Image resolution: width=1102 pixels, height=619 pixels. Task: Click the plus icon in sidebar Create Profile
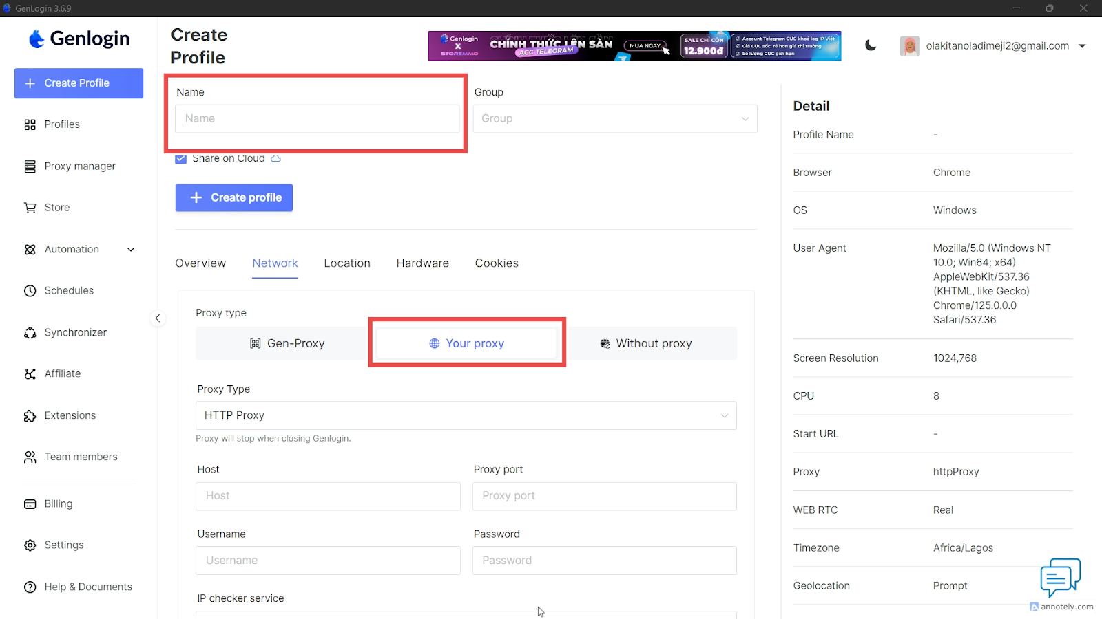click(x=30, y=83)
